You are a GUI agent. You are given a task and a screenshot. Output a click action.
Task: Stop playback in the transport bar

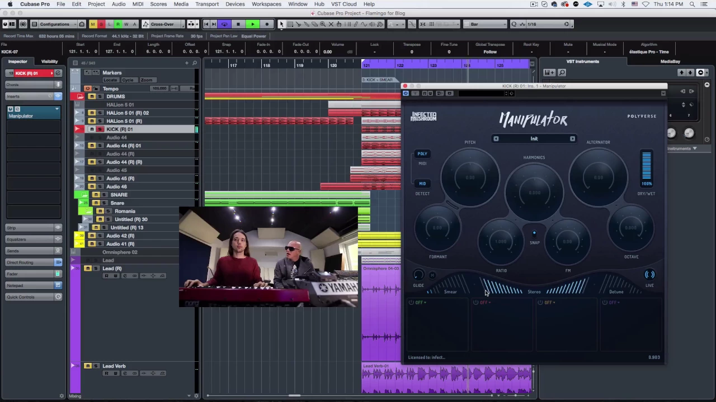click(238, 24)
